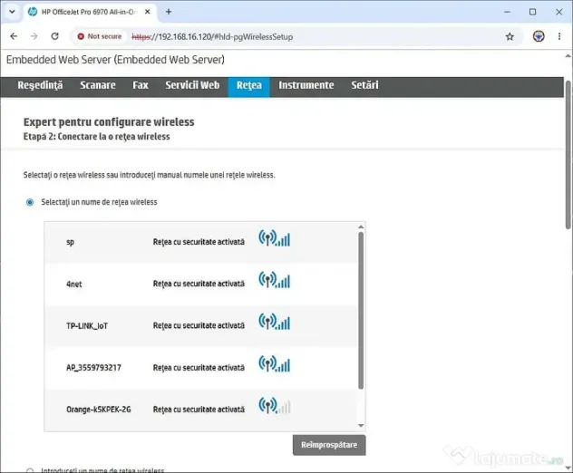Viewport: 573px width, 473px height.
Task: Choose the sp wireless network
Action: [x=200, y=242]
